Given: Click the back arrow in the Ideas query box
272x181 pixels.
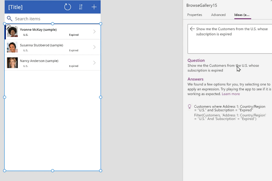Looking at the screenshot, I should point(192,29).
